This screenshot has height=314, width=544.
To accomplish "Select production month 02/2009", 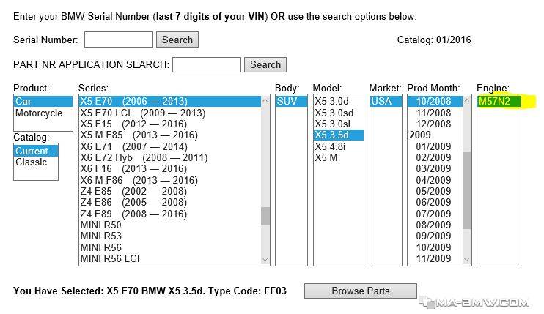I will [435, 157].
